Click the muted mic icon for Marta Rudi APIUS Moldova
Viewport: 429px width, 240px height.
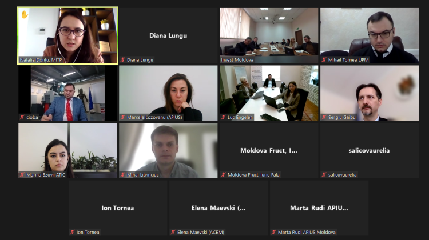[x=274, y=233]
